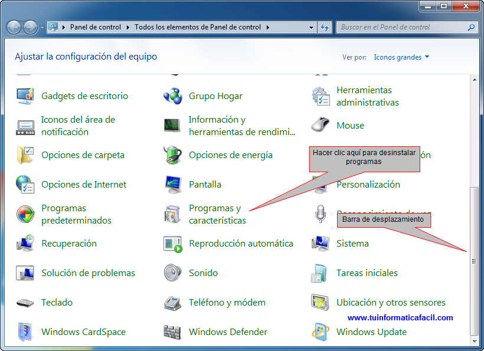Open the Sistema computer icon
This screenshot has width=484, height=351.
click(321, 244)
